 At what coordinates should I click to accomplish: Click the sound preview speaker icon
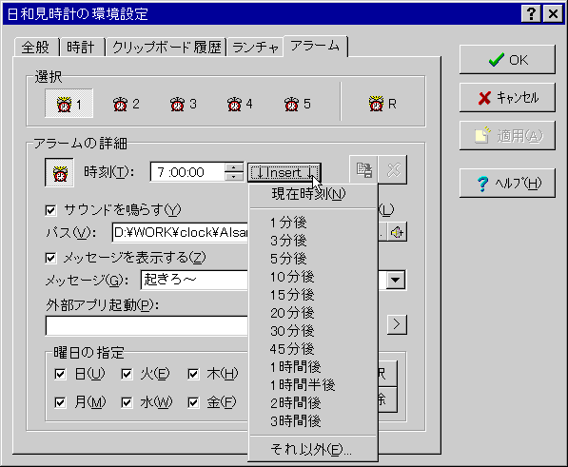click(397, 232)
